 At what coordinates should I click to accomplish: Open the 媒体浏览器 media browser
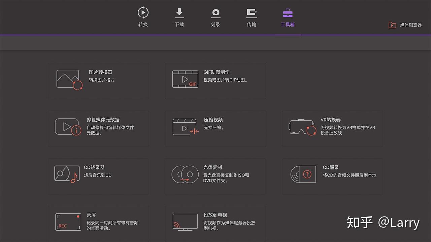pyautogui.click(x=405, y=25)
